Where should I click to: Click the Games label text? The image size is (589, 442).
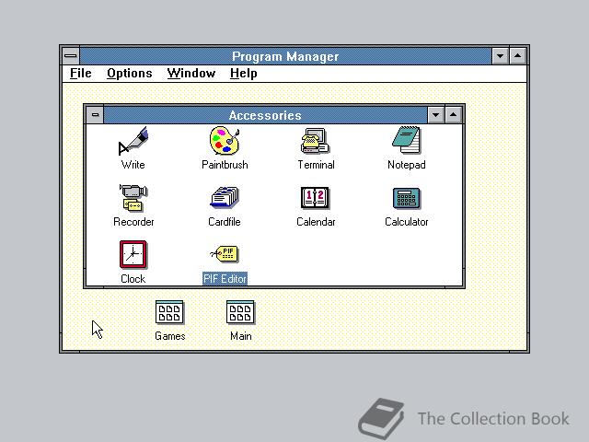pyautogui.click(x=169, y=336)
